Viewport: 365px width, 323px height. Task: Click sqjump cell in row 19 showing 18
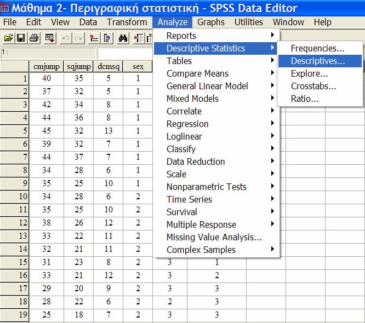[x=78, y=315]
